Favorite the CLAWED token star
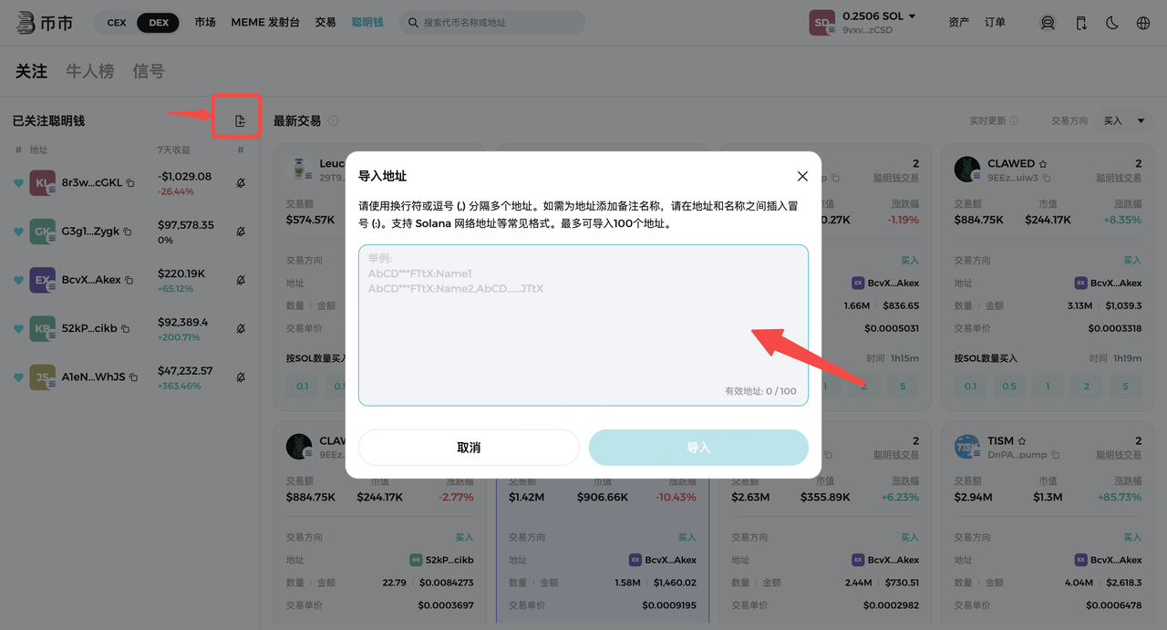 point(1043,164)
